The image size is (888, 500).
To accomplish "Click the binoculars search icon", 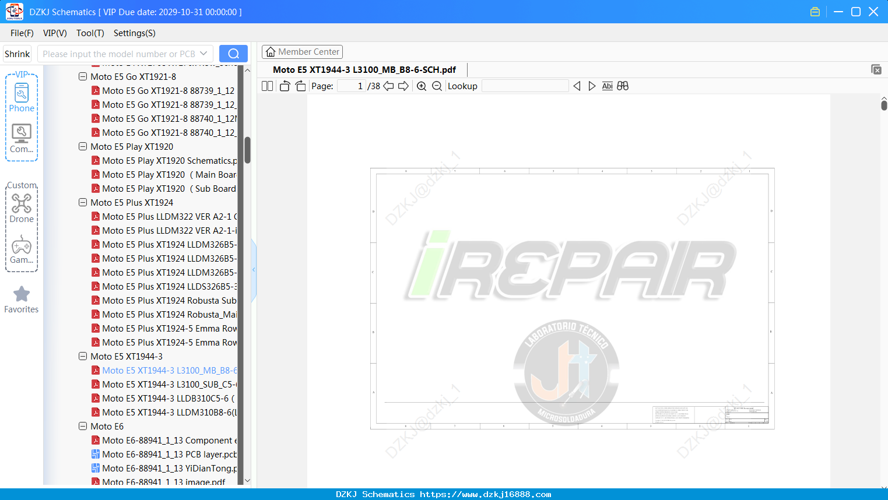I will [x=623, y=86].
